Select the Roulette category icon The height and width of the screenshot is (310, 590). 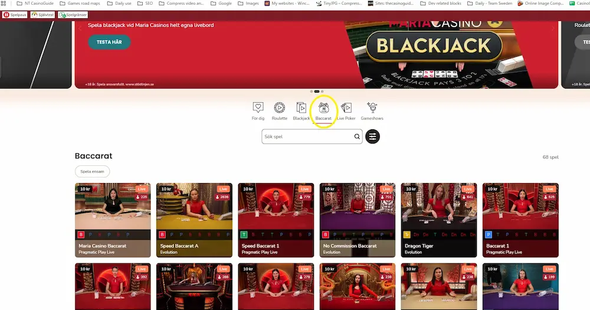279,107
